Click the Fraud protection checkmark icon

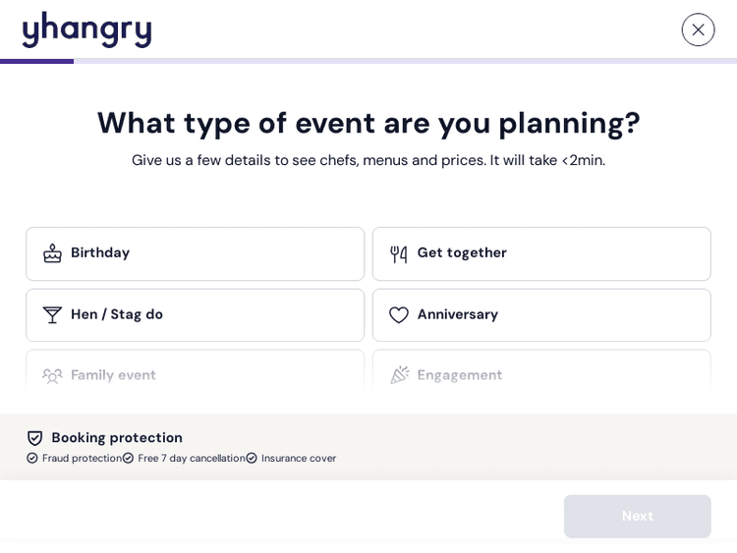click(32, 459)
